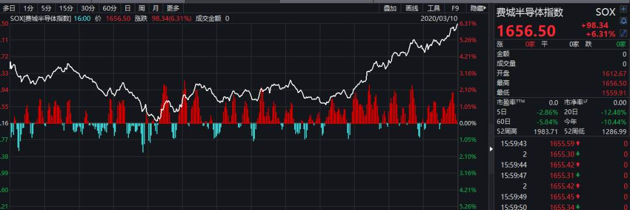Click the 5.26% upper axis label
630x210 pixels.
pos(468,40)
